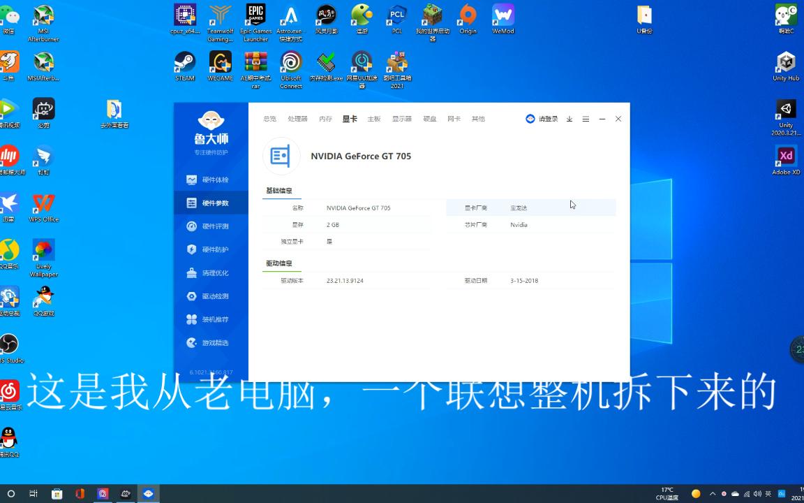Open Epic Games Launcher desktop icon
The image size is (804, 503).
(256, 22)
